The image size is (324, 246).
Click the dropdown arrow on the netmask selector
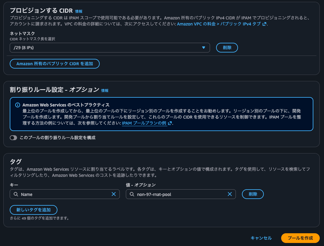click(204, 48)
